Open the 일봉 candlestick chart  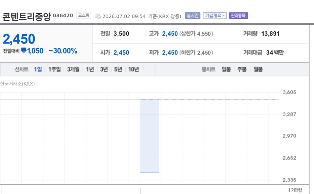[226, 69]
